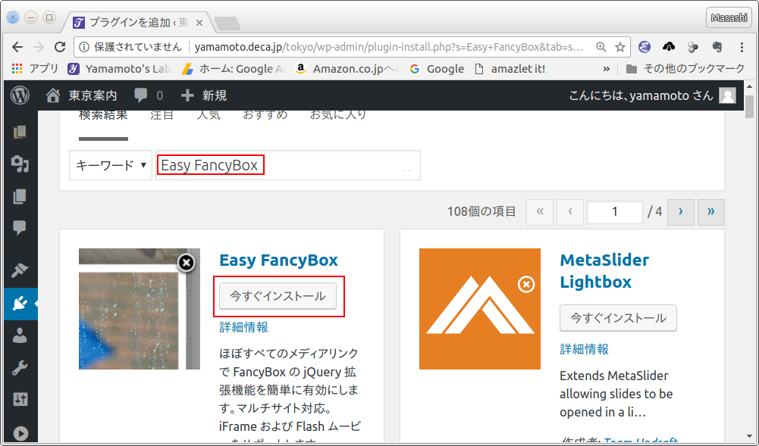759x446 pixels.
Task: Open the Appearance brush menu in sidebar
Action: (20, 270)
